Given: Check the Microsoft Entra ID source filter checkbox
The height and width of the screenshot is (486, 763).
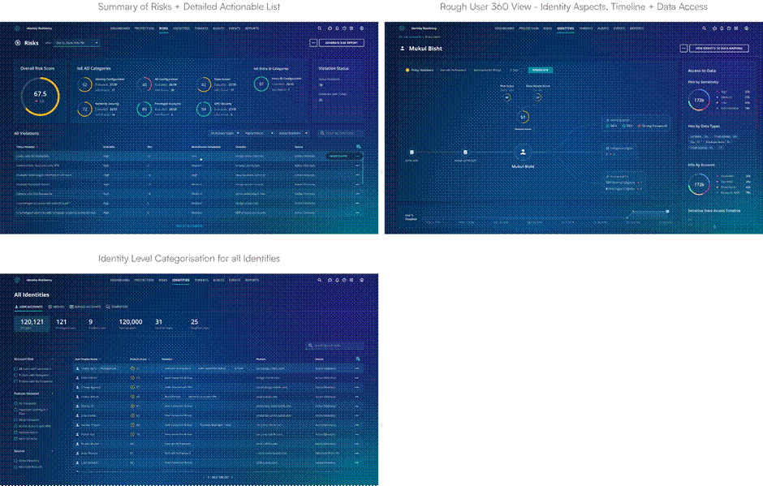Looking at the screenshot, I should [x=16, y=467].
